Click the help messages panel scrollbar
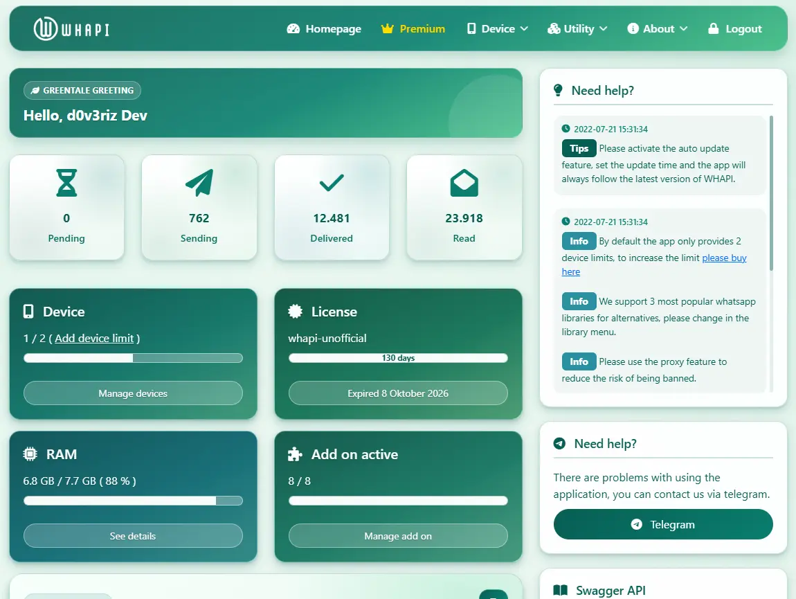Image resolution: width=796 pixels, height=599 pixels. (x=771, y=193)
